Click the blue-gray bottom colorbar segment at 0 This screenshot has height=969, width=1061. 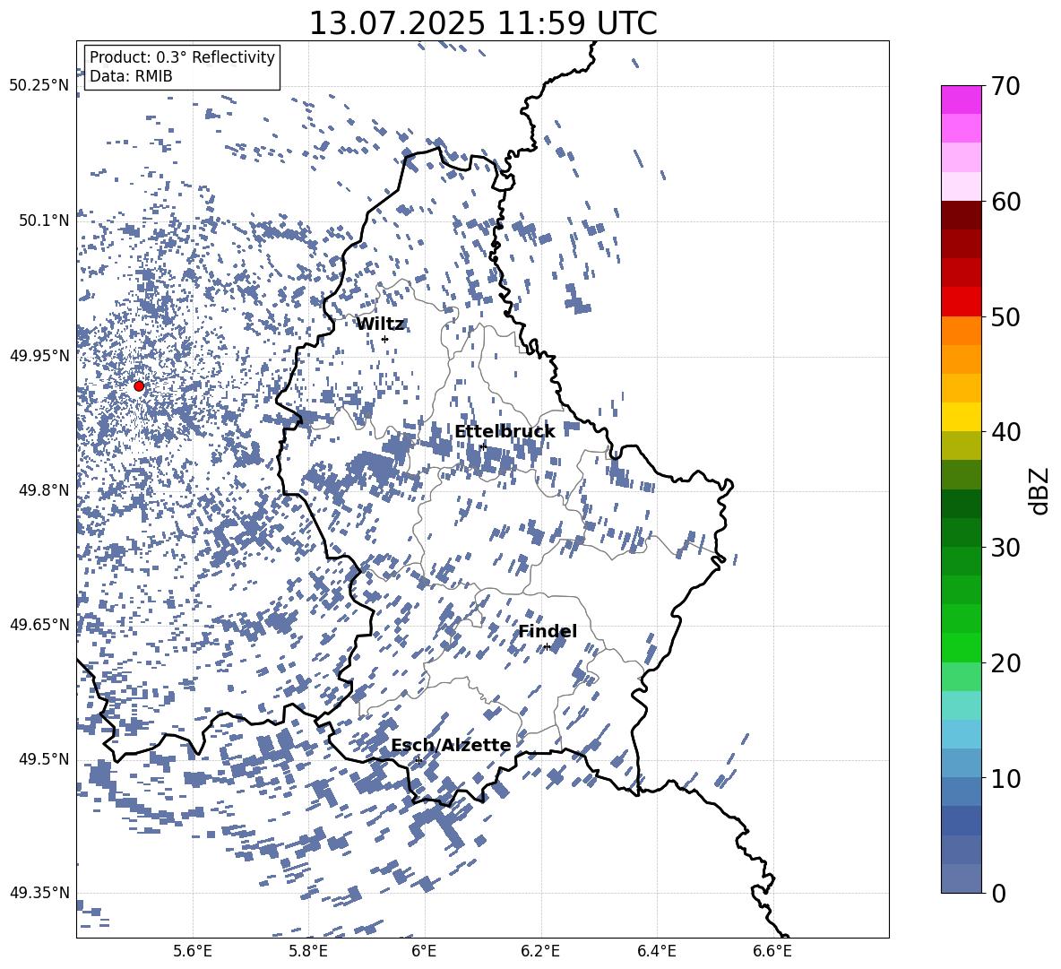click(x=961, y=878)
